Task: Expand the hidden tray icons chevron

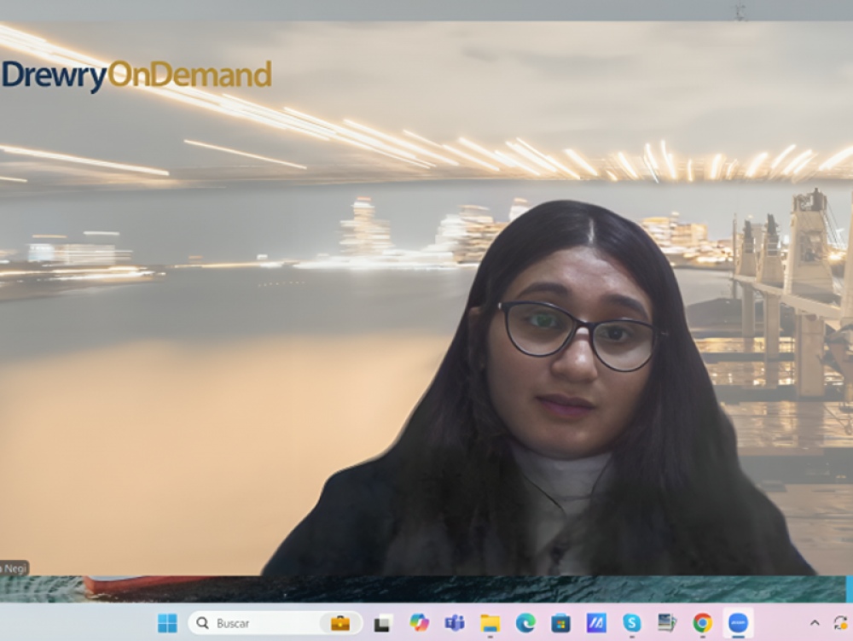Action: pyautogui.click(x=814, y=623)
